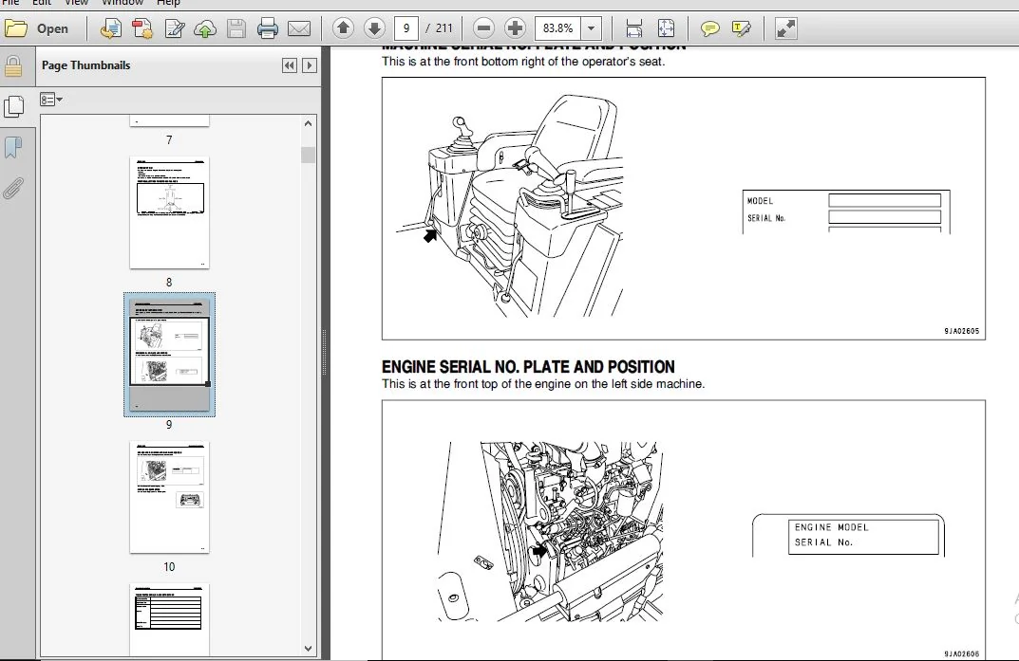Image resolution: width=1019 pixels, height=661 pixels.
Task: Zoom out with the minus button
Action: tap(483, 28)
